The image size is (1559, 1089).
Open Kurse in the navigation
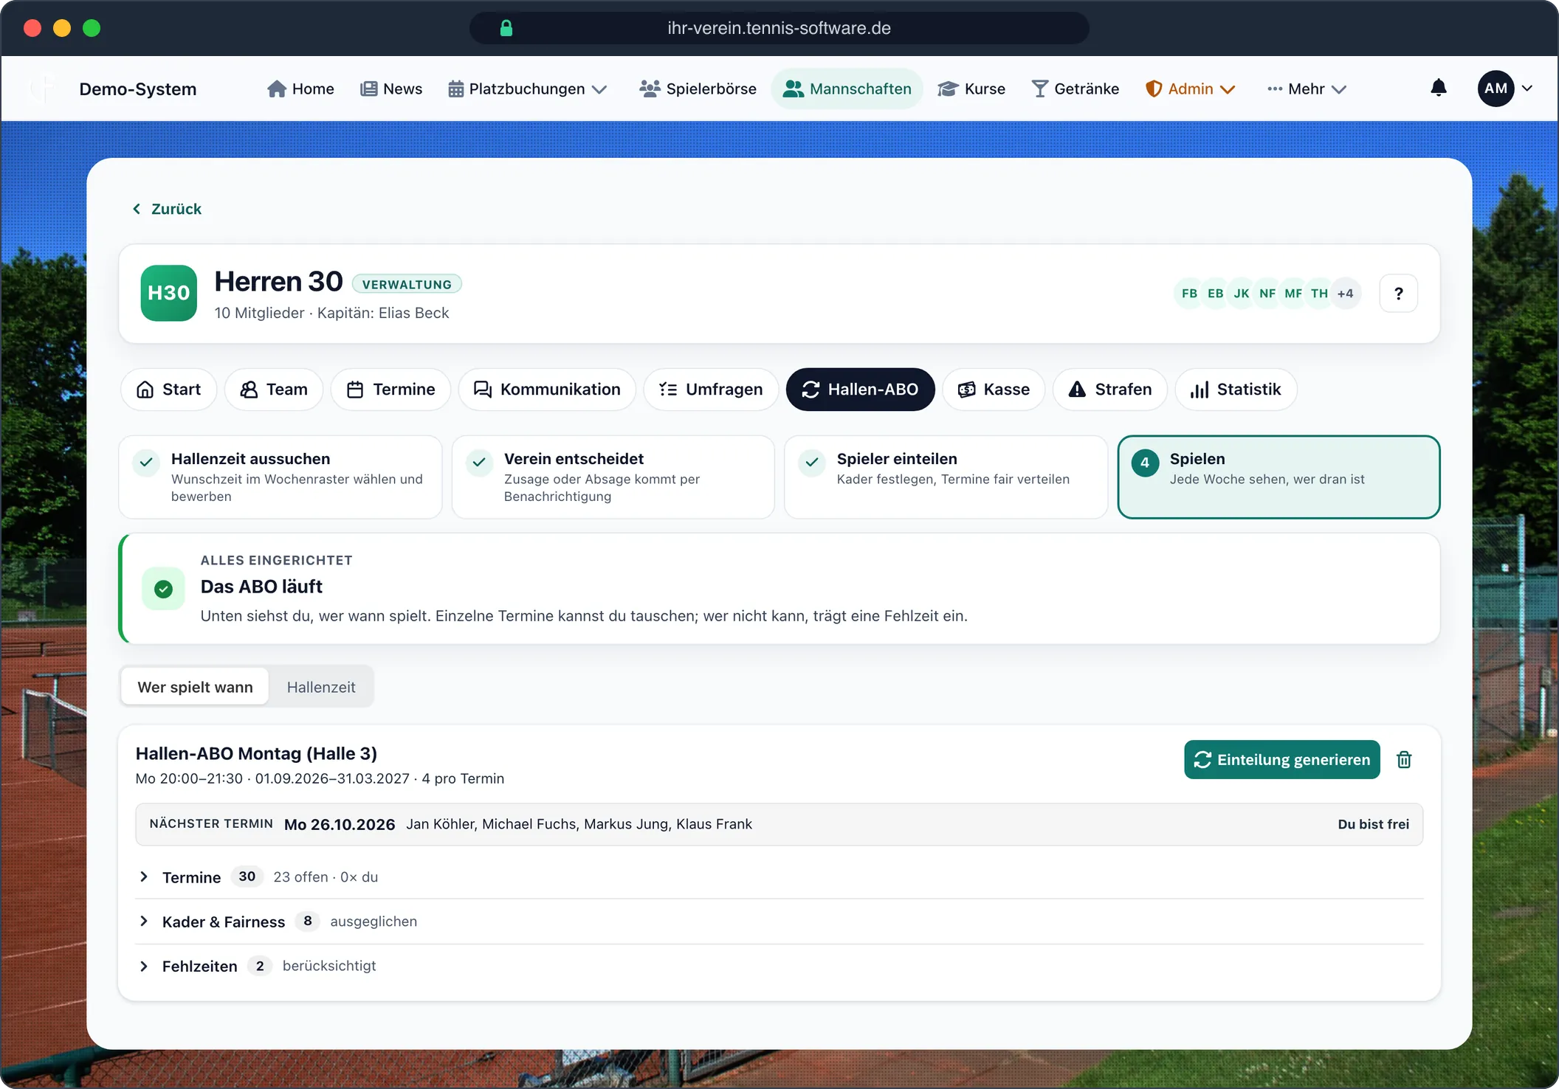click(971, 89)
